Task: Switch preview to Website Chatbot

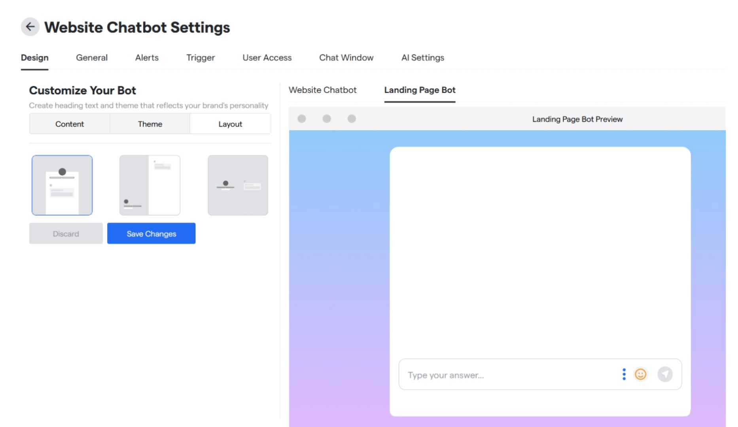Action: click(x=322, y=90)
